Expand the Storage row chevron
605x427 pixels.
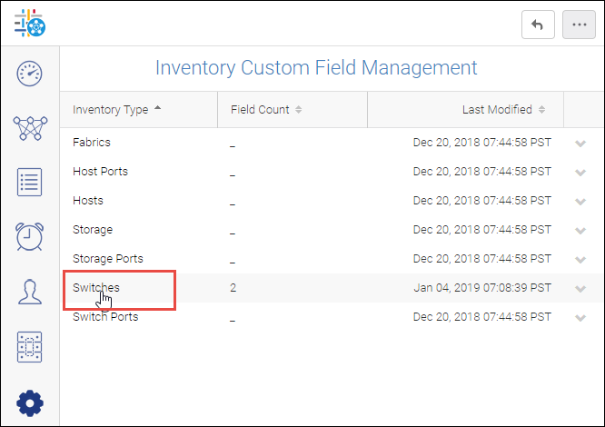580,231
